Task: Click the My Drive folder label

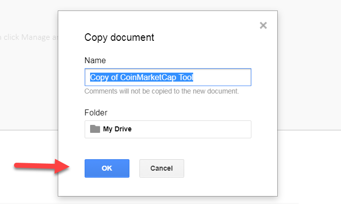Action: tap(117, 129)
